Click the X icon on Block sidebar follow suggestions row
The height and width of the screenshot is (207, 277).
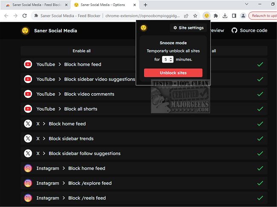(28, 153)
